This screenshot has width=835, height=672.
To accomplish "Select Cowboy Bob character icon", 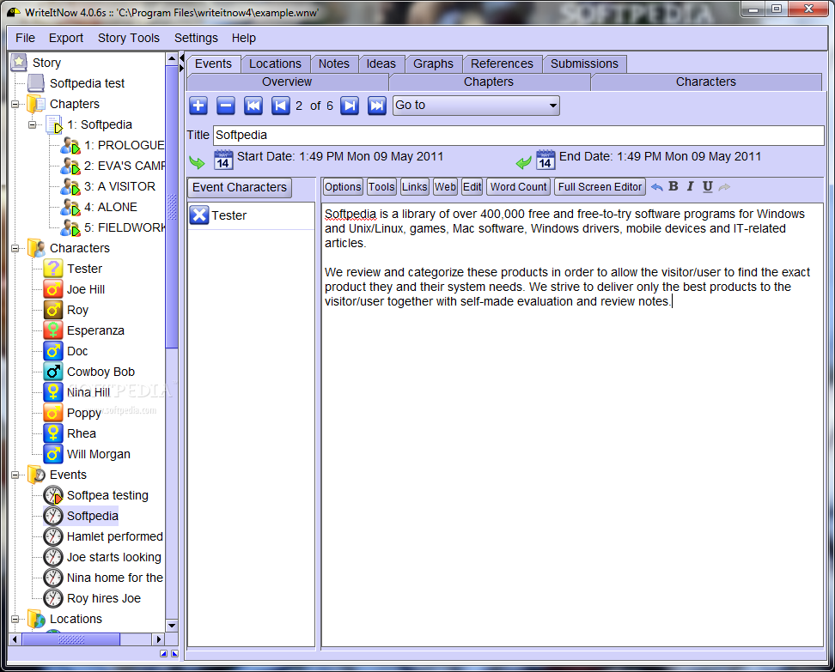I will [52, 372].
